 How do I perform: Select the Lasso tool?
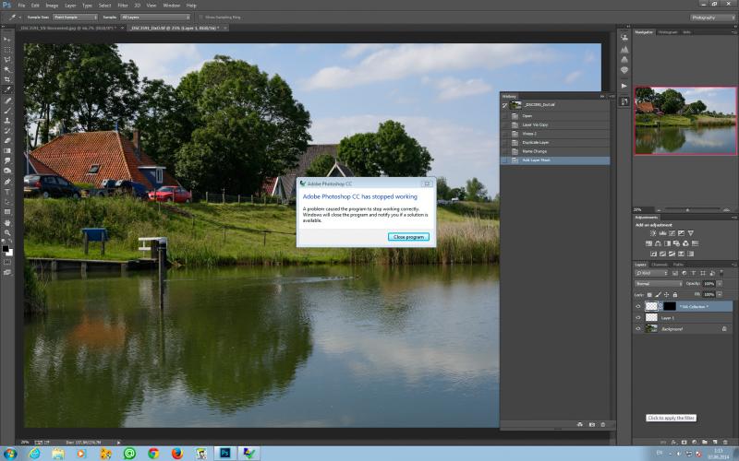pyautogui.click(x=7, y=60)
